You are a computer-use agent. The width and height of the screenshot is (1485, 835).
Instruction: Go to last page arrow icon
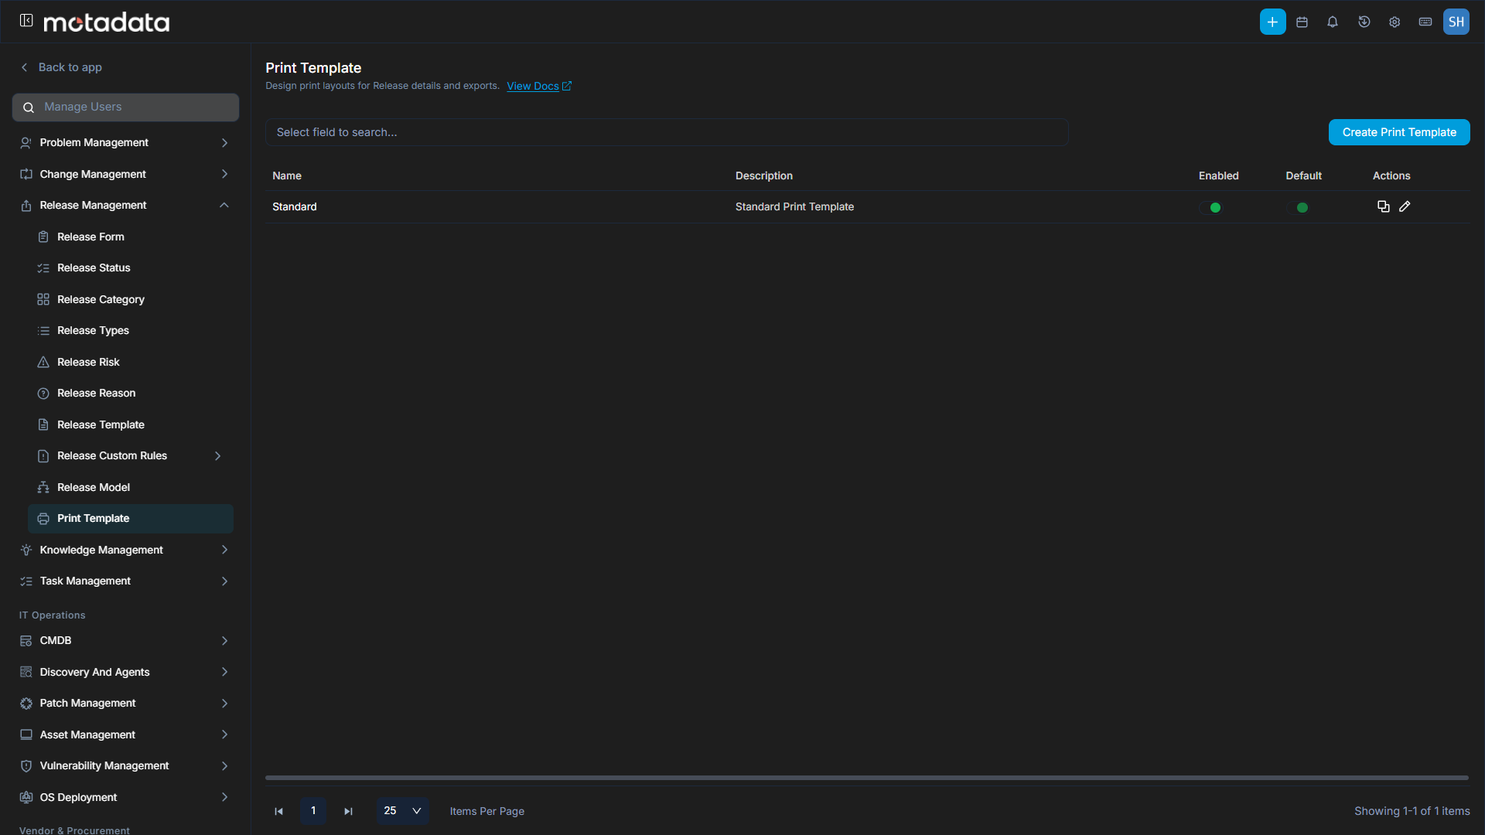point(348,811)
